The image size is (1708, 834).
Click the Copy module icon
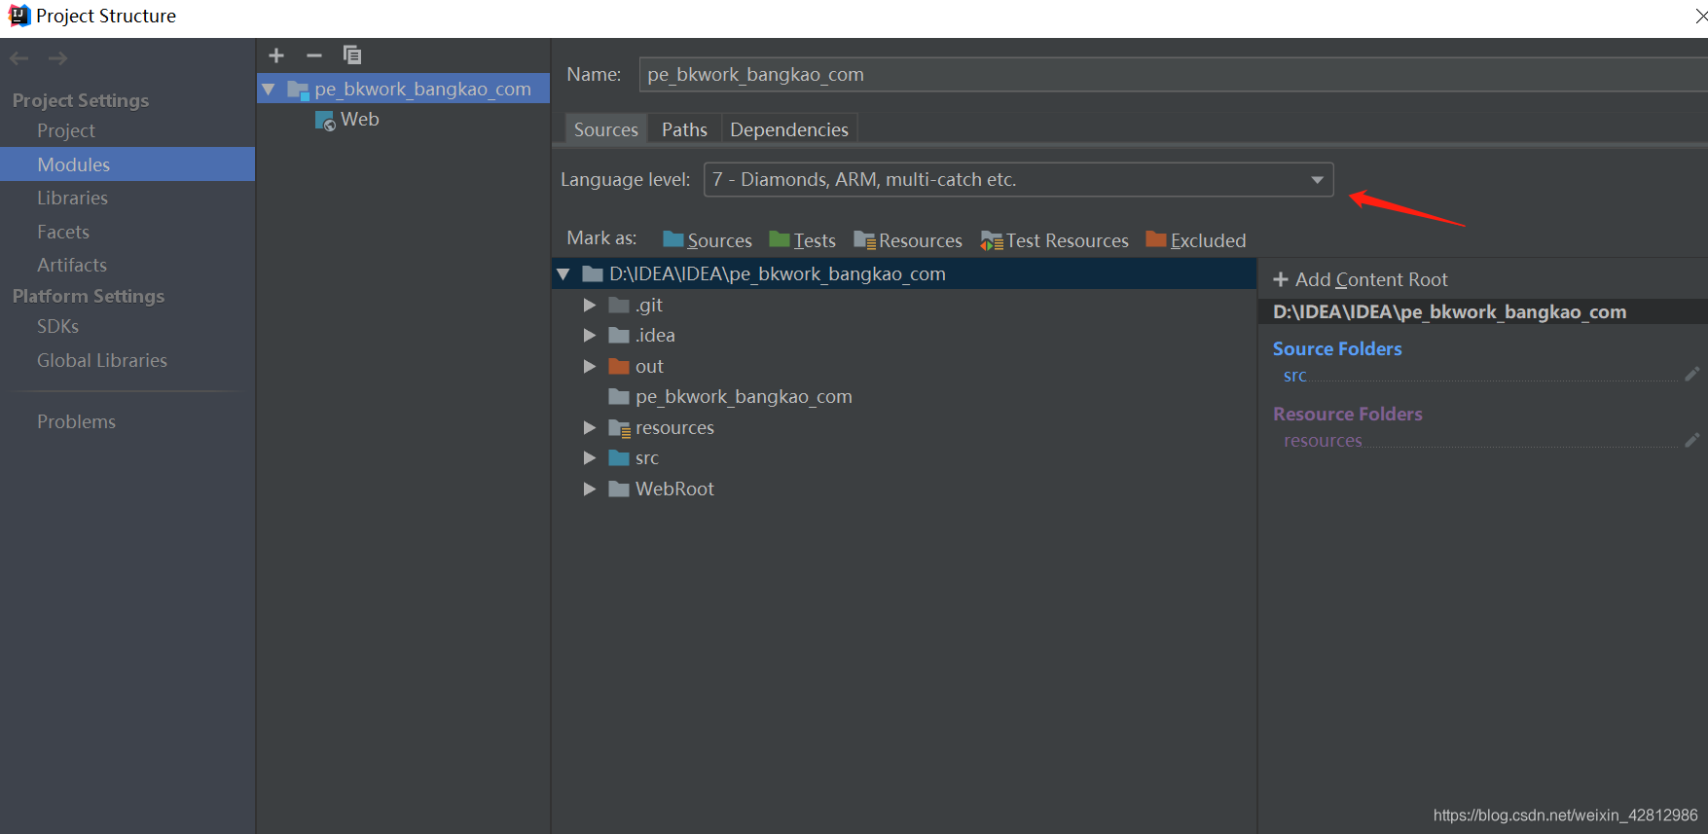coord(352,55)
